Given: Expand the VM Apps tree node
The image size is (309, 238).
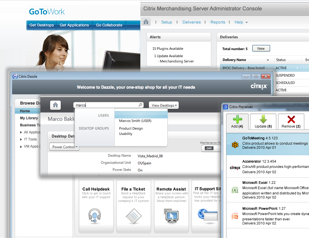Looking at the screenshot, I should pos(21,146).
